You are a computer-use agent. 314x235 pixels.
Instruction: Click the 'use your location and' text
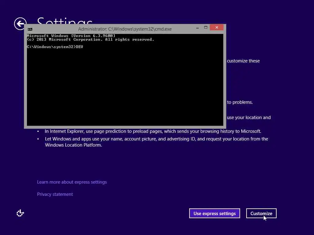(x=249, y=117)
